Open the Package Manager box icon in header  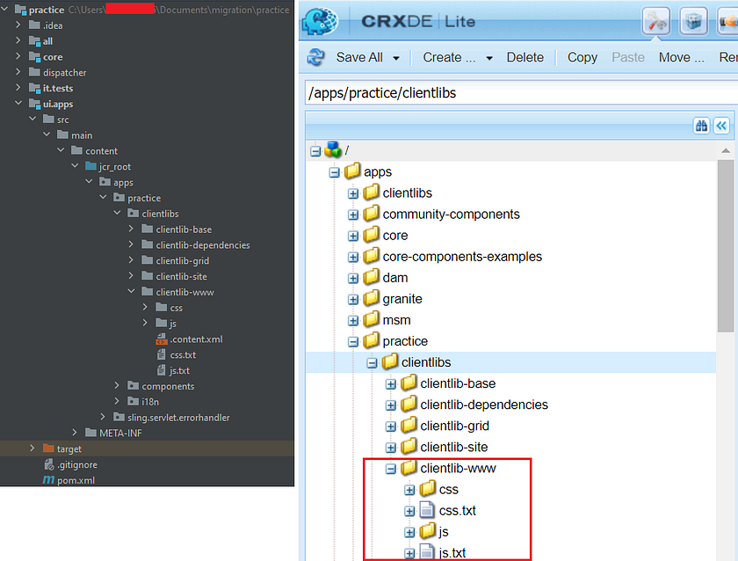(693, 21)
